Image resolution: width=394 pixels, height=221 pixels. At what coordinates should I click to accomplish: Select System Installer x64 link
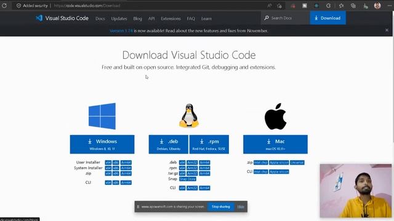(x=108, y=168)
